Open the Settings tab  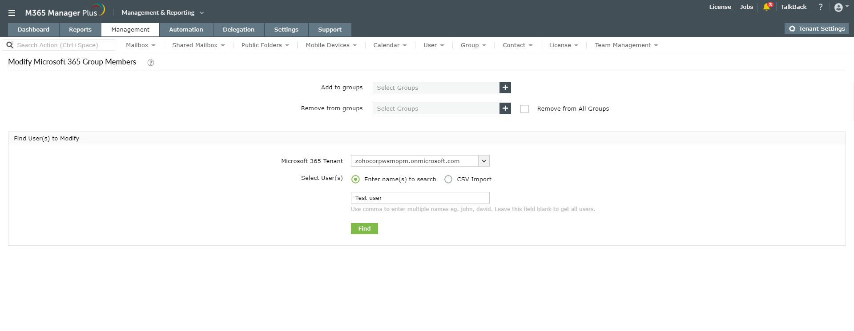(286, 30)
